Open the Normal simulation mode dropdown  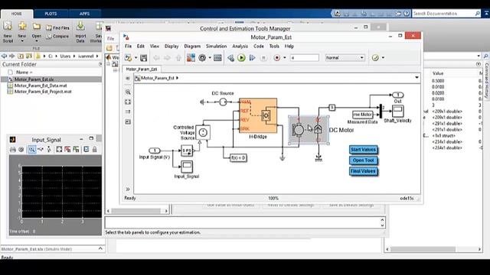[345, 58]
